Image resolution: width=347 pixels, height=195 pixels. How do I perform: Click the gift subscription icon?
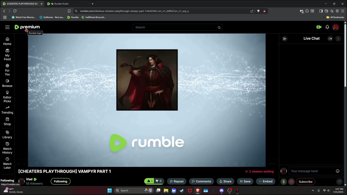(291, 182)
